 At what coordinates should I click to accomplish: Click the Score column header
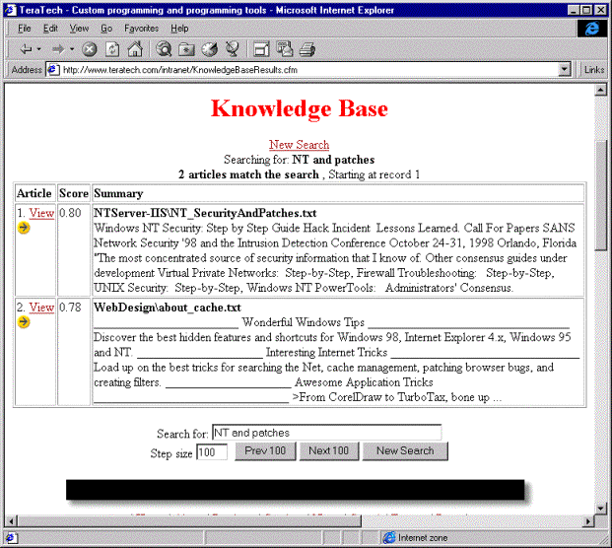(x=74, y=193)
